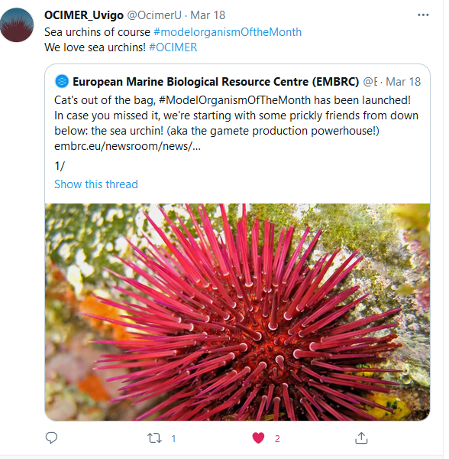This screenshot has width=449, height=459.
Task: Open European Marine Biological Resource Centre name
Action: 215,82
